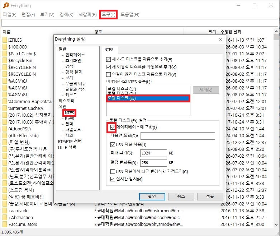The width and height of the screenshot is (280, 236).
Task: Select ReFS in settings tree
Action: pyautogui.click(x=70, y=119)
